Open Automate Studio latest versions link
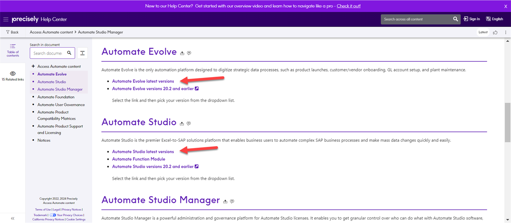 143,152
